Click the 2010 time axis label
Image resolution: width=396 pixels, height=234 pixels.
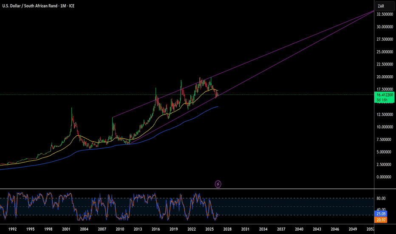pyautogui.click(x=120, y=229)
